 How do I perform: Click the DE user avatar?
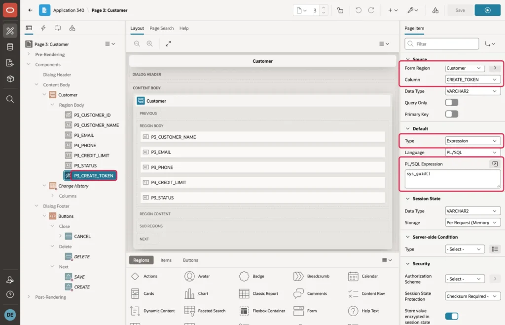pos(10,315)
